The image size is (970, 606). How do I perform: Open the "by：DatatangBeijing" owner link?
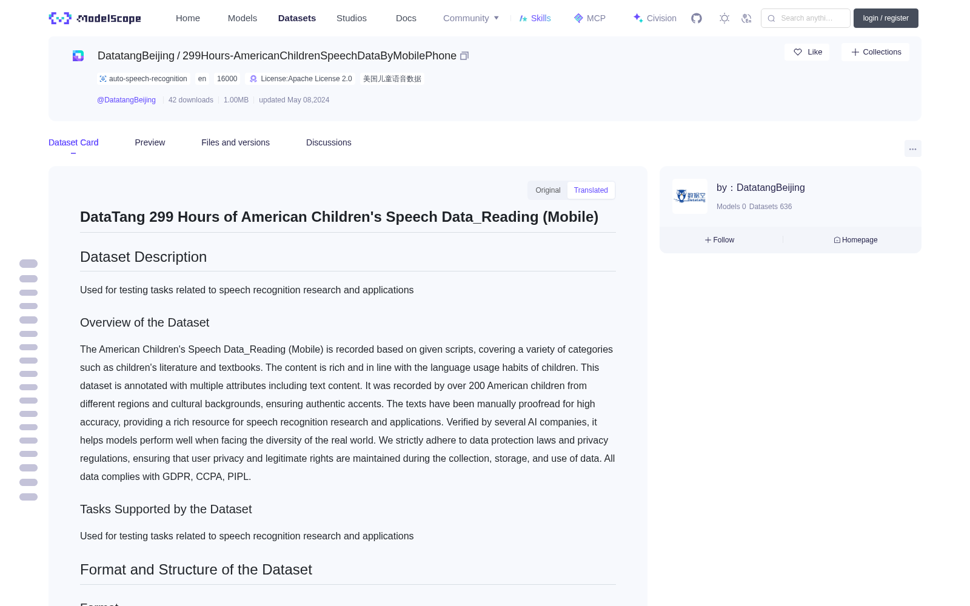(761, 188)
